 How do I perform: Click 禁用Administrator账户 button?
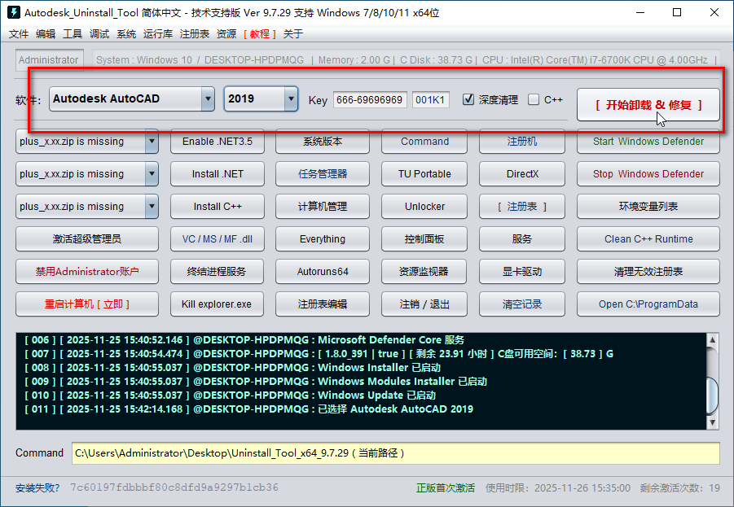87,271
